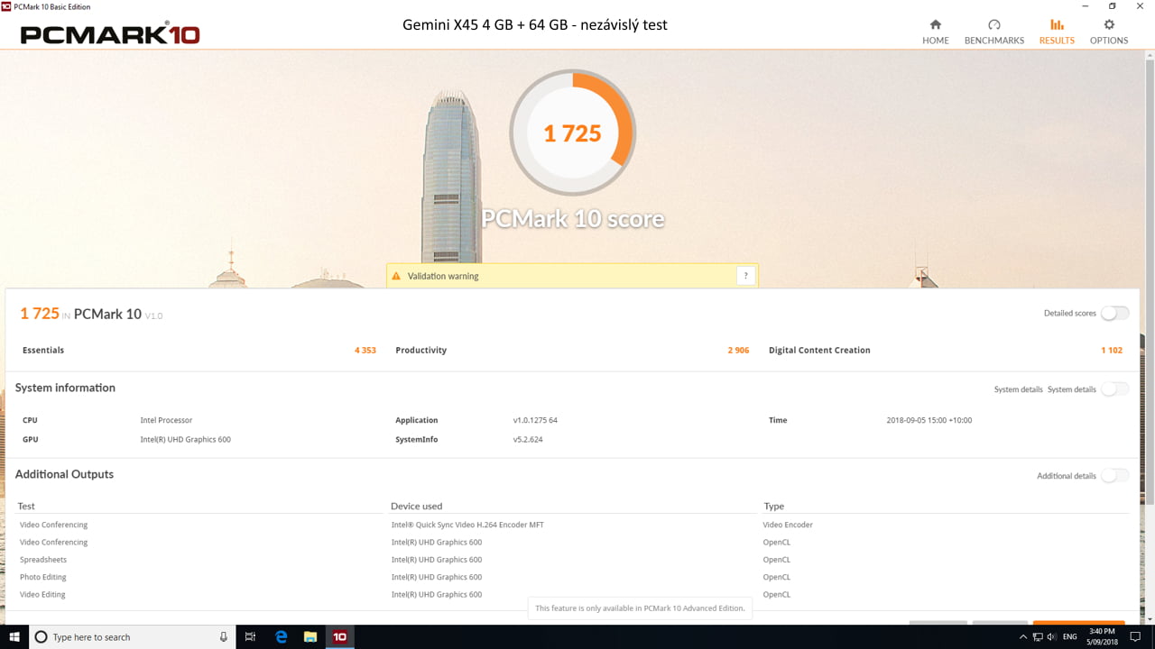Click the Time value '2018-09-05 15:00 +10:00'
Screen dimensions: 1155x649
coord(929,420)
